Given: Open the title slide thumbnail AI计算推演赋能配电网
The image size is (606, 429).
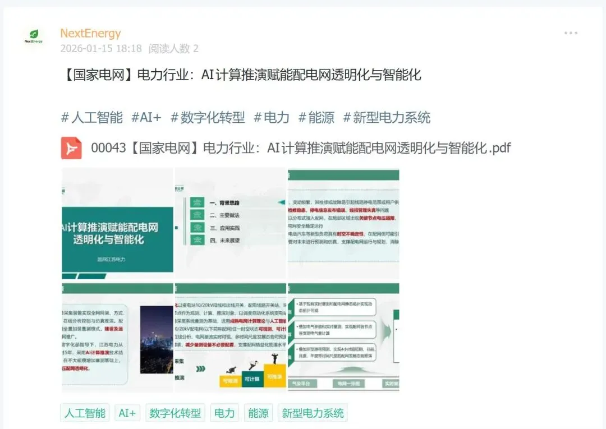Looking at the screenshot, I should coord(117,224).
